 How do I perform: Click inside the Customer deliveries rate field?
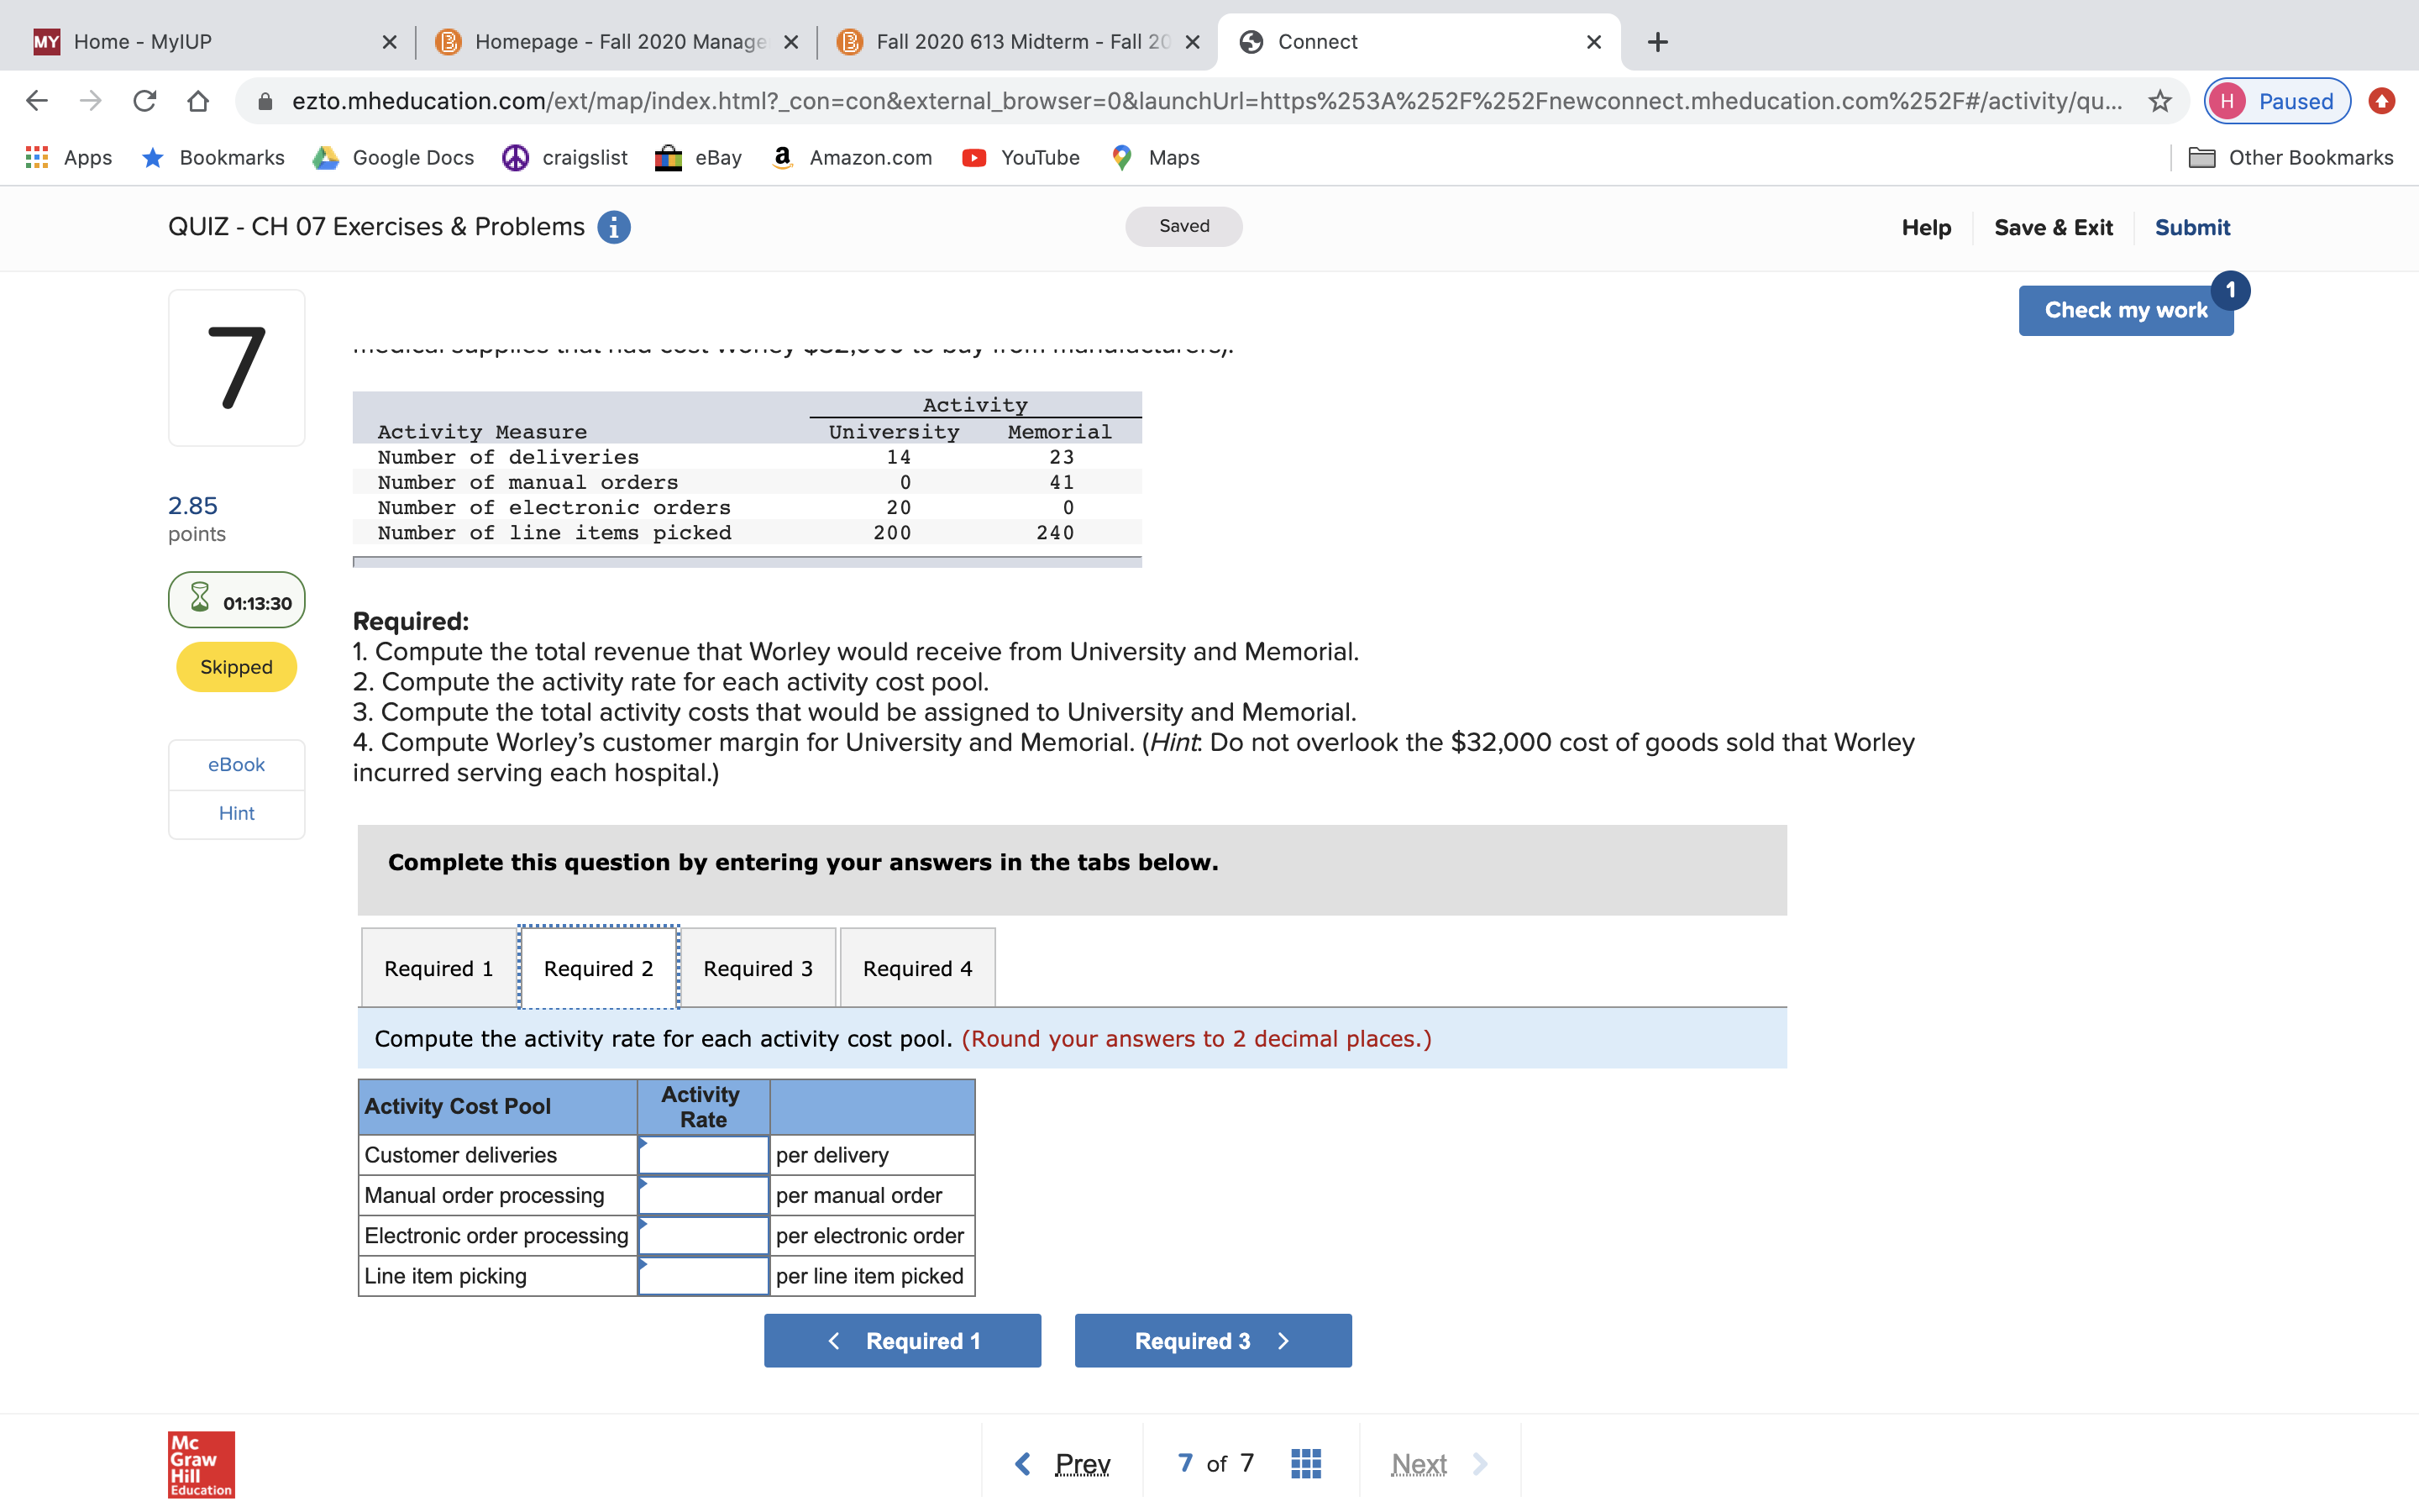[x=703, y=1154]
